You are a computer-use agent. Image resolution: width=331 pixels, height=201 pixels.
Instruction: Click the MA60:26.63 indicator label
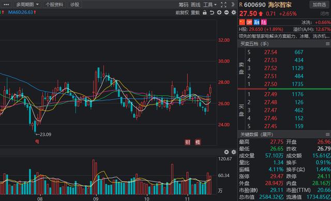(x=21, y=12)
